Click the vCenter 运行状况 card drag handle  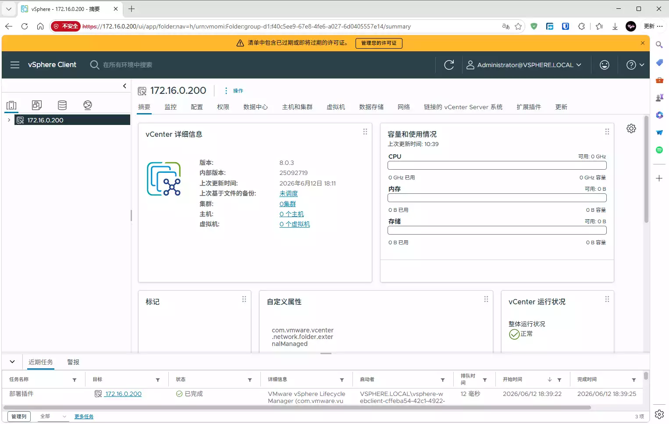point(607,299)
